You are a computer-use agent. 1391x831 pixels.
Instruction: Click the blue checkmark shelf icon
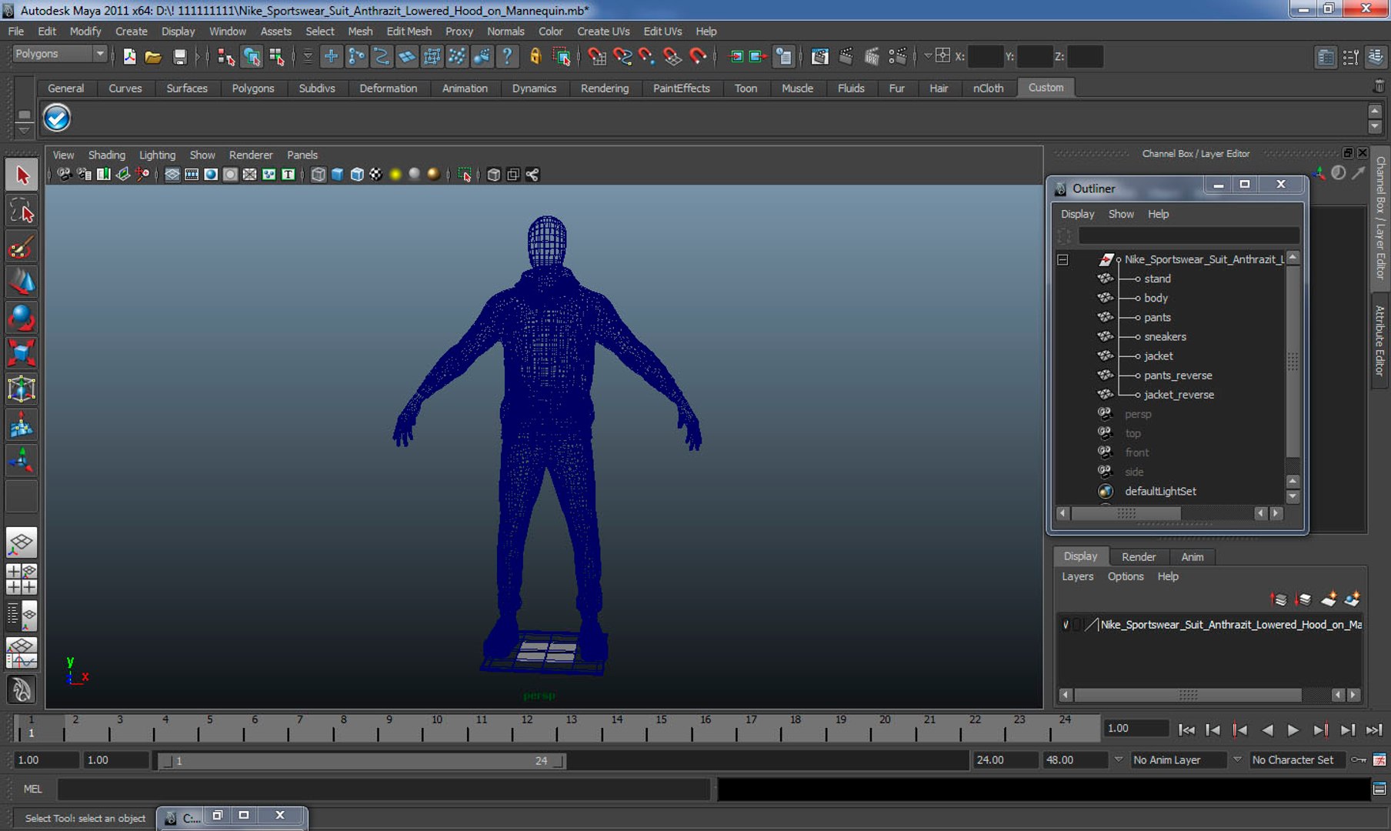pyautogui.click(x=57, y=118)
